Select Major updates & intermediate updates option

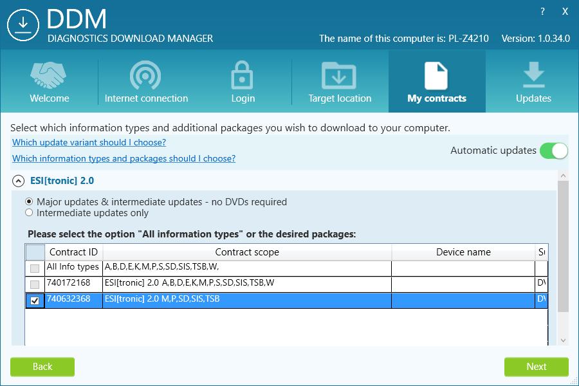(x=29, y=201)
